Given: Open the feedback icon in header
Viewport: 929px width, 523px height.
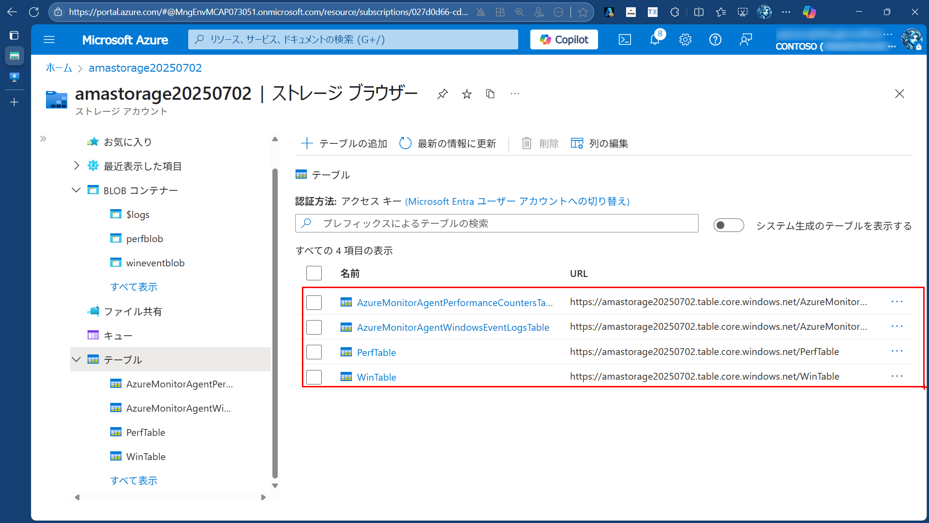Looking at the screenshot, I should 746,40.
